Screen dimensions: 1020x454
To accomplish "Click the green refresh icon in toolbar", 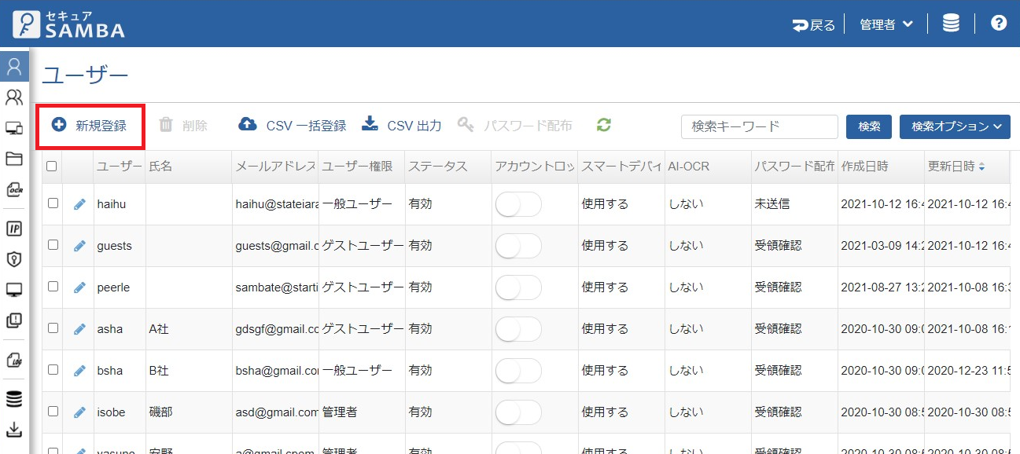I will pos(604,125).
